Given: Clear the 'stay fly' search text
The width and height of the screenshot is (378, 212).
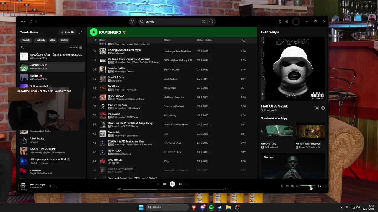Looking at the screenshot, I should click(x=203, y=21).
